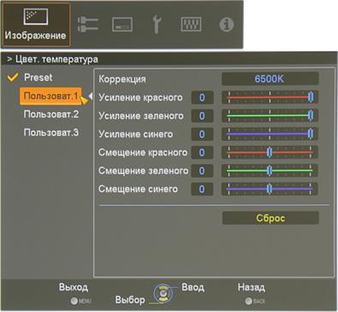Adjust the Смещение синего blue slider
This screenshot has height=312, width=338.
coord(270,189)
